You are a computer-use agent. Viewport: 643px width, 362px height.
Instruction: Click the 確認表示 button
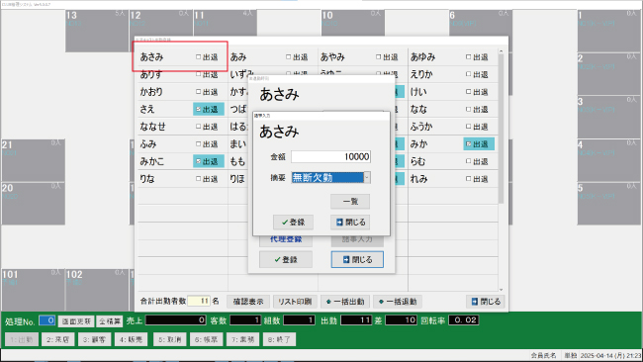[248, 302]
